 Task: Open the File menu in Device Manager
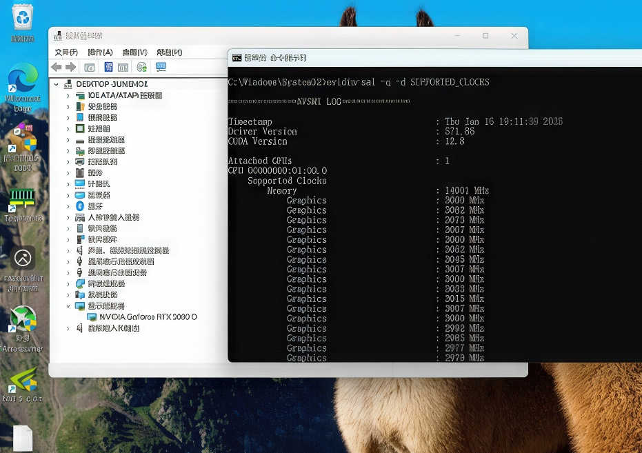[x=65, y=52]
